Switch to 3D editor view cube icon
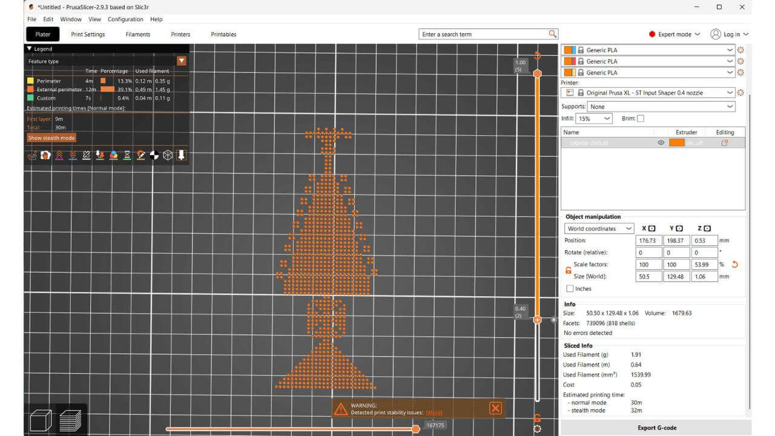 41,420
